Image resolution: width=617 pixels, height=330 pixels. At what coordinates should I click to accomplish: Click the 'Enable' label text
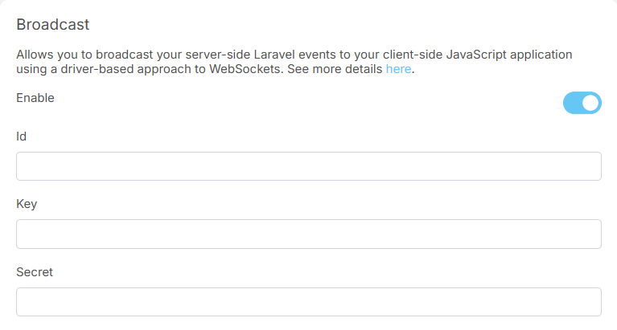click(35, 98)
